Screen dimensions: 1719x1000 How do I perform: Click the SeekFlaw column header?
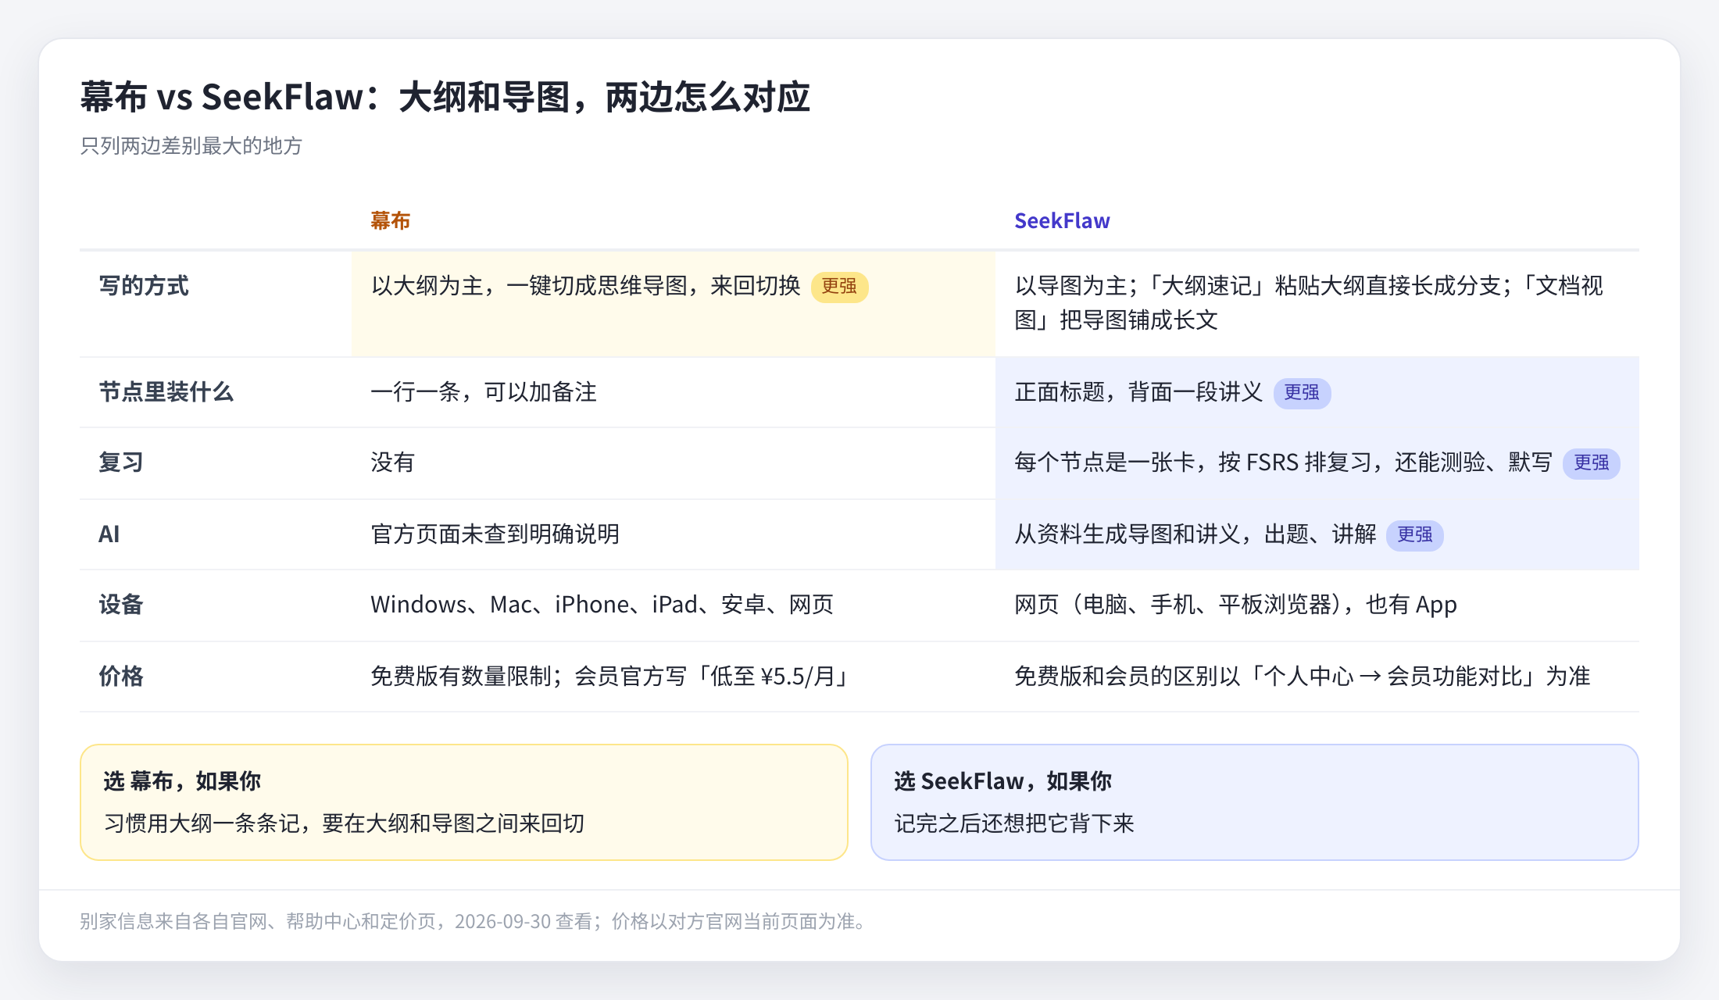coord(1062,221)
